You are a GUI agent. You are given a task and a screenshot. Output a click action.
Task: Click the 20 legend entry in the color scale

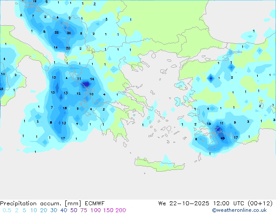coord(44,211)
